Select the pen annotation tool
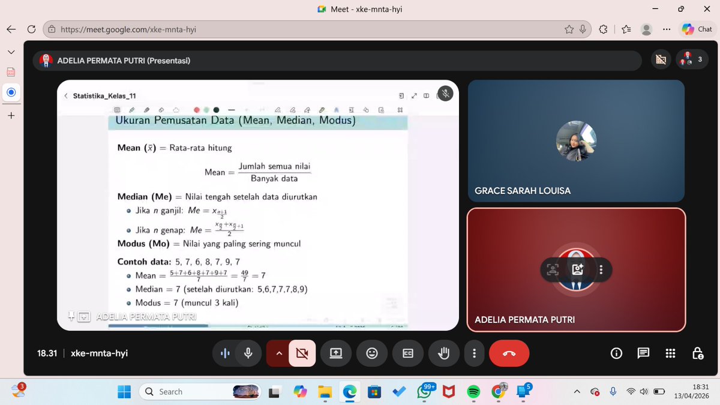Screen dimensions: 720x405 pos(132,110)
